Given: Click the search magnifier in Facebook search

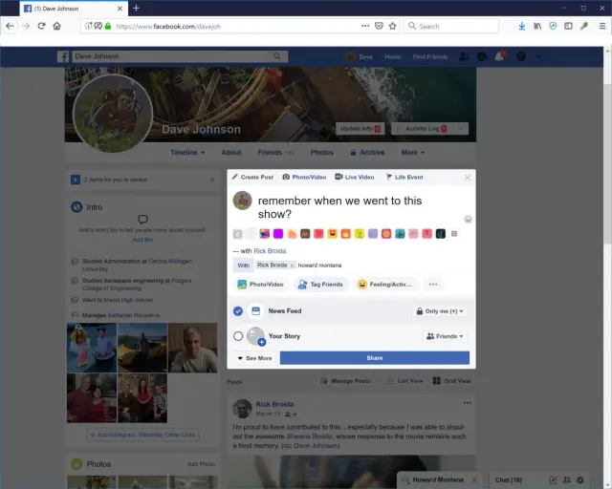Looking at the screenshot, I should [x=277, y=56].
